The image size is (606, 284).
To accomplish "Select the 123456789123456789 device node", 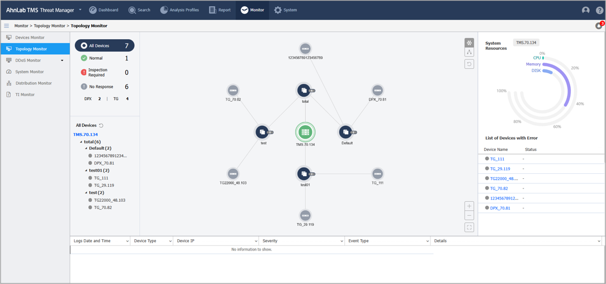I will [x=305, y=49].
